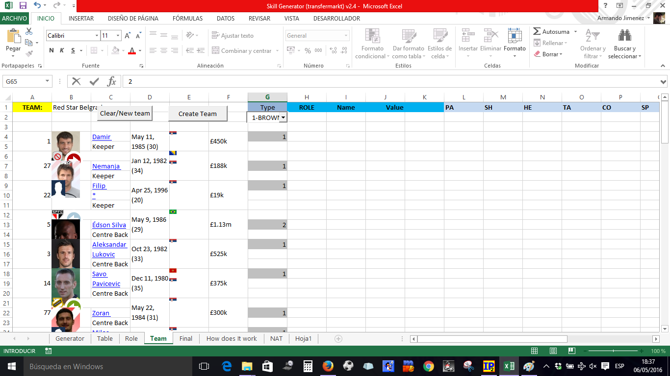Expand the 1-BROWN type combo box
Viewport: 670px width, 376px height.
point(283,117)
